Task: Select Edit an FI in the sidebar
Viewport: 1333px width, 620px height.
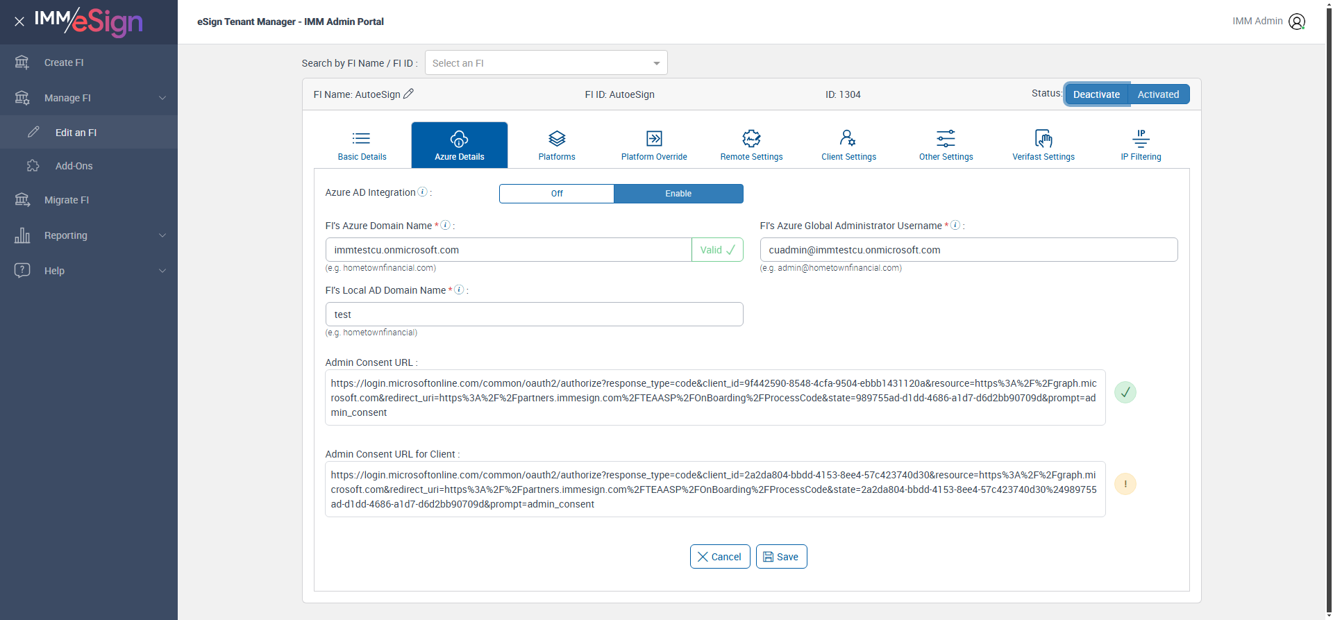Action: 89,132
